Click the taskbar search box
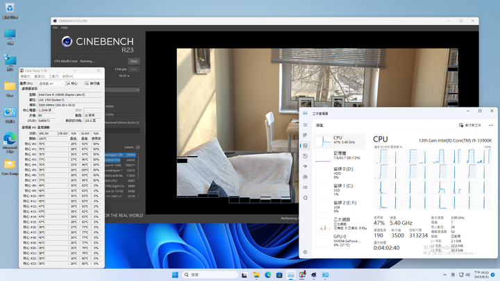This screenshot has height=281, width=500. coord(210,275)
